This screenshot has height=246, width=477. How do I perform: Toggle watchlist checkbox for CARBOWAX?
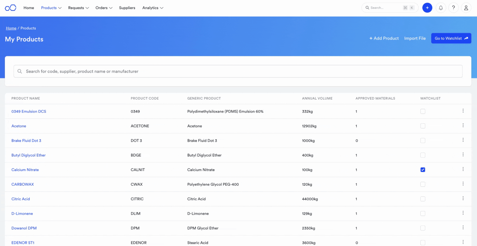[423, 184]
